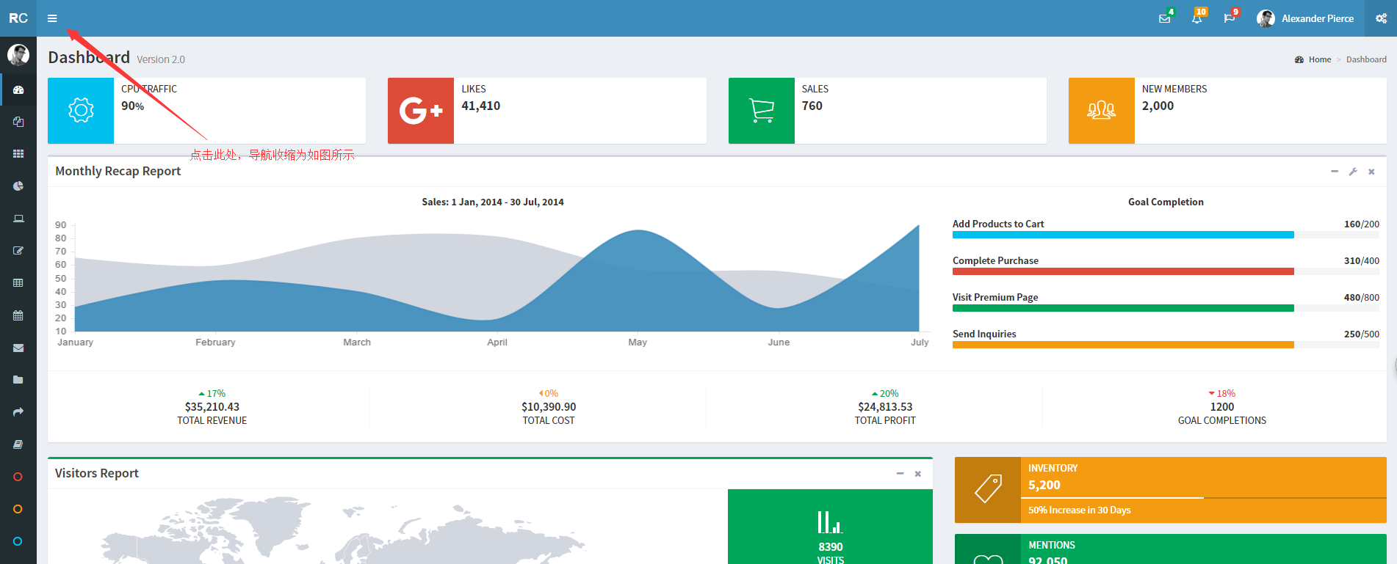Viewport: 1397px width, 564px height.
Task: Click the 41,410 likes count
Action: click(481, 106)
